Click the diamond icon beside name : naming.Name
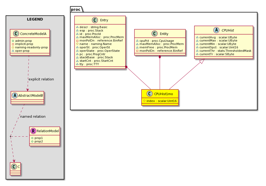This screenshot has width=266, height=186. click(x=77, y=44)
